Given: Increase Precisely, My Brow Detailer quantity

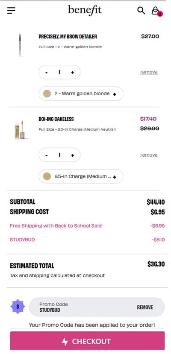Looking at the screenshot, I should click(73, 72).
